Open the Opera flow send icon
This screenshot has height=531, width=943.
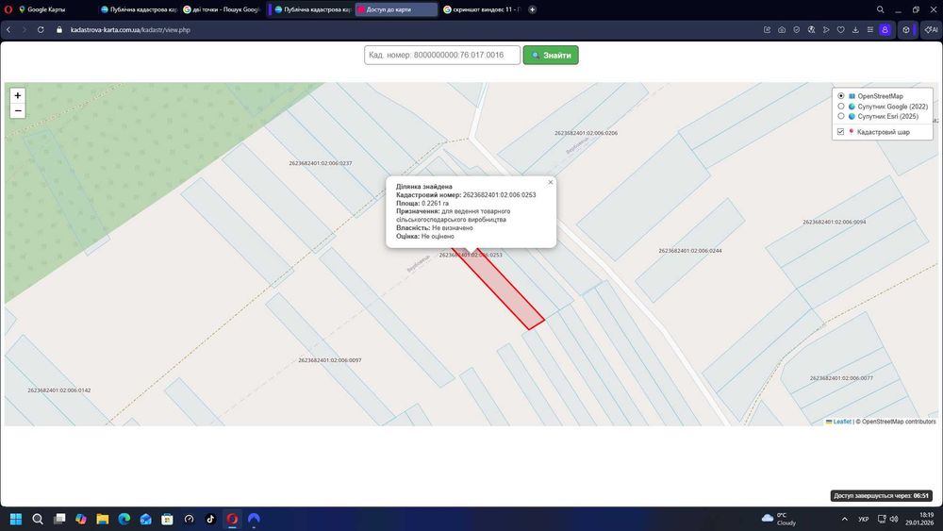pyautogui.click(x=826, y=29)
